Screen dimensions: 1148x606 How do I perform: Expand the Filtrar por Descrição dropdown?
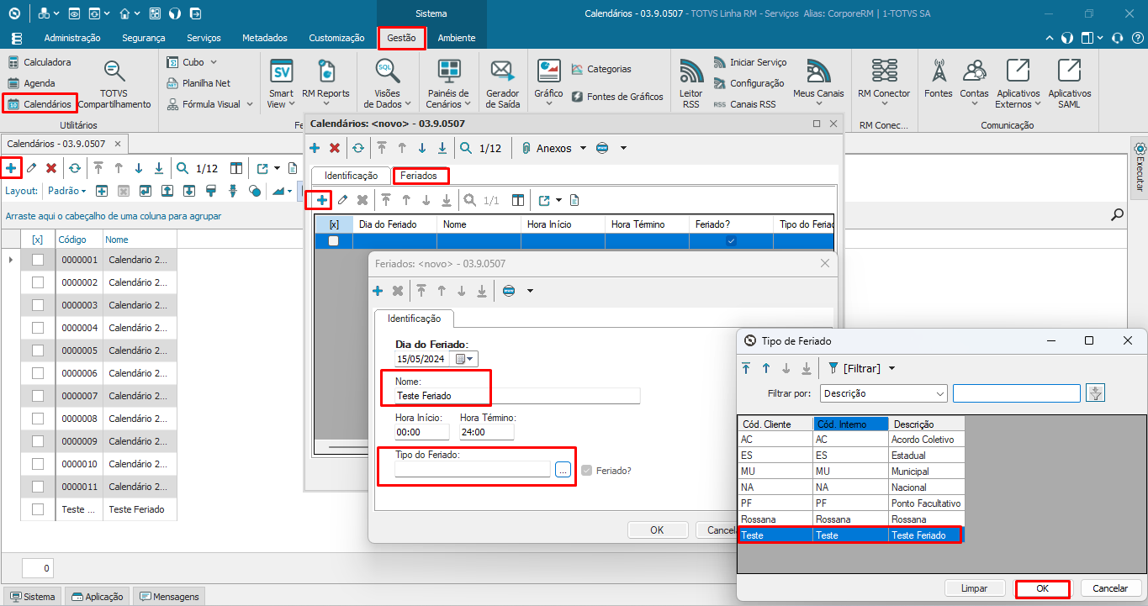940,393
